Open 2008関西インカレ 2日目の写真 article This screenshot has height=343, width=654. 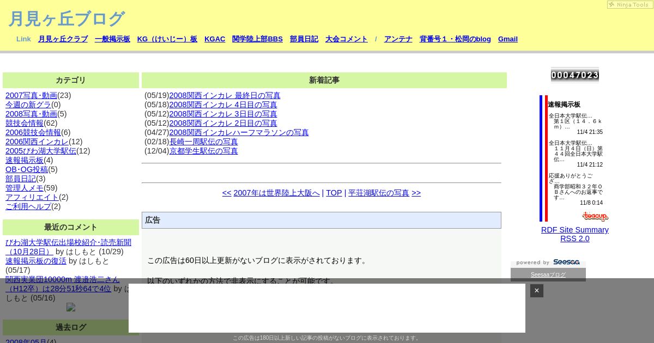223,123
